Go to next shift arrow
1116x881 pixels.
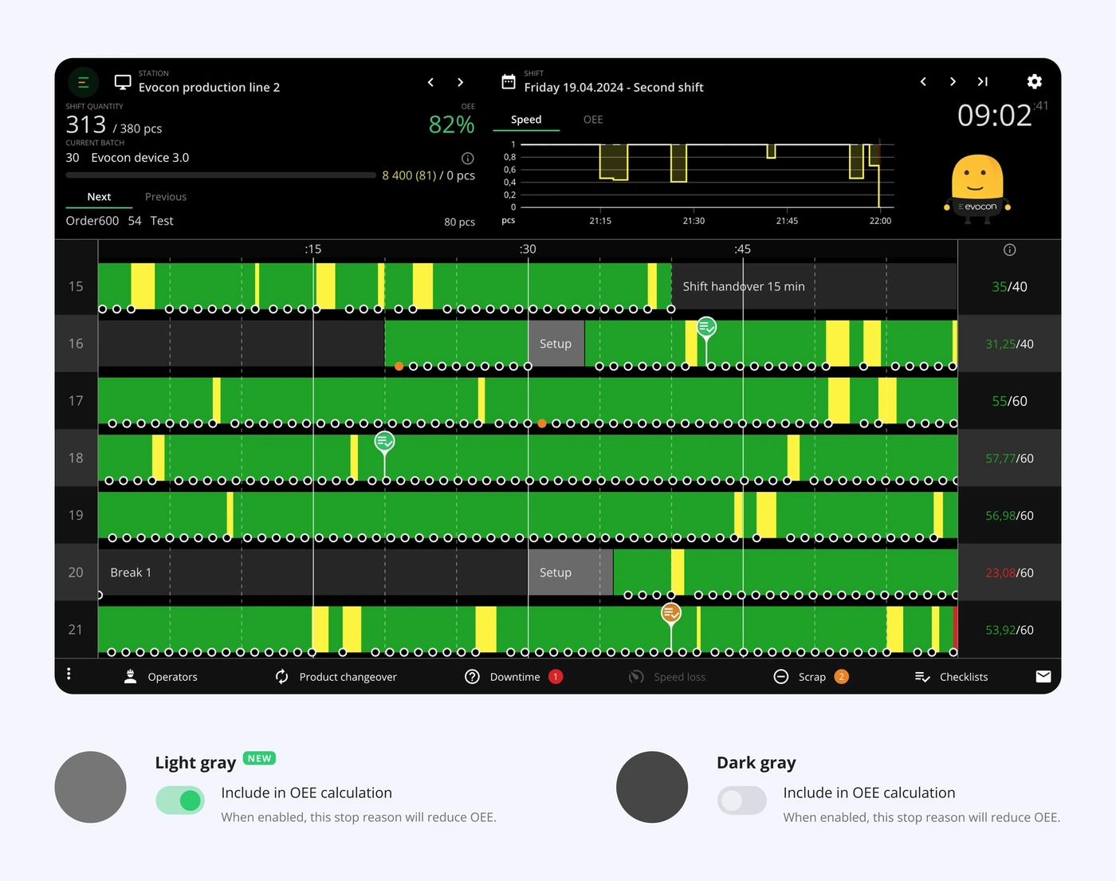click(953, 81)
